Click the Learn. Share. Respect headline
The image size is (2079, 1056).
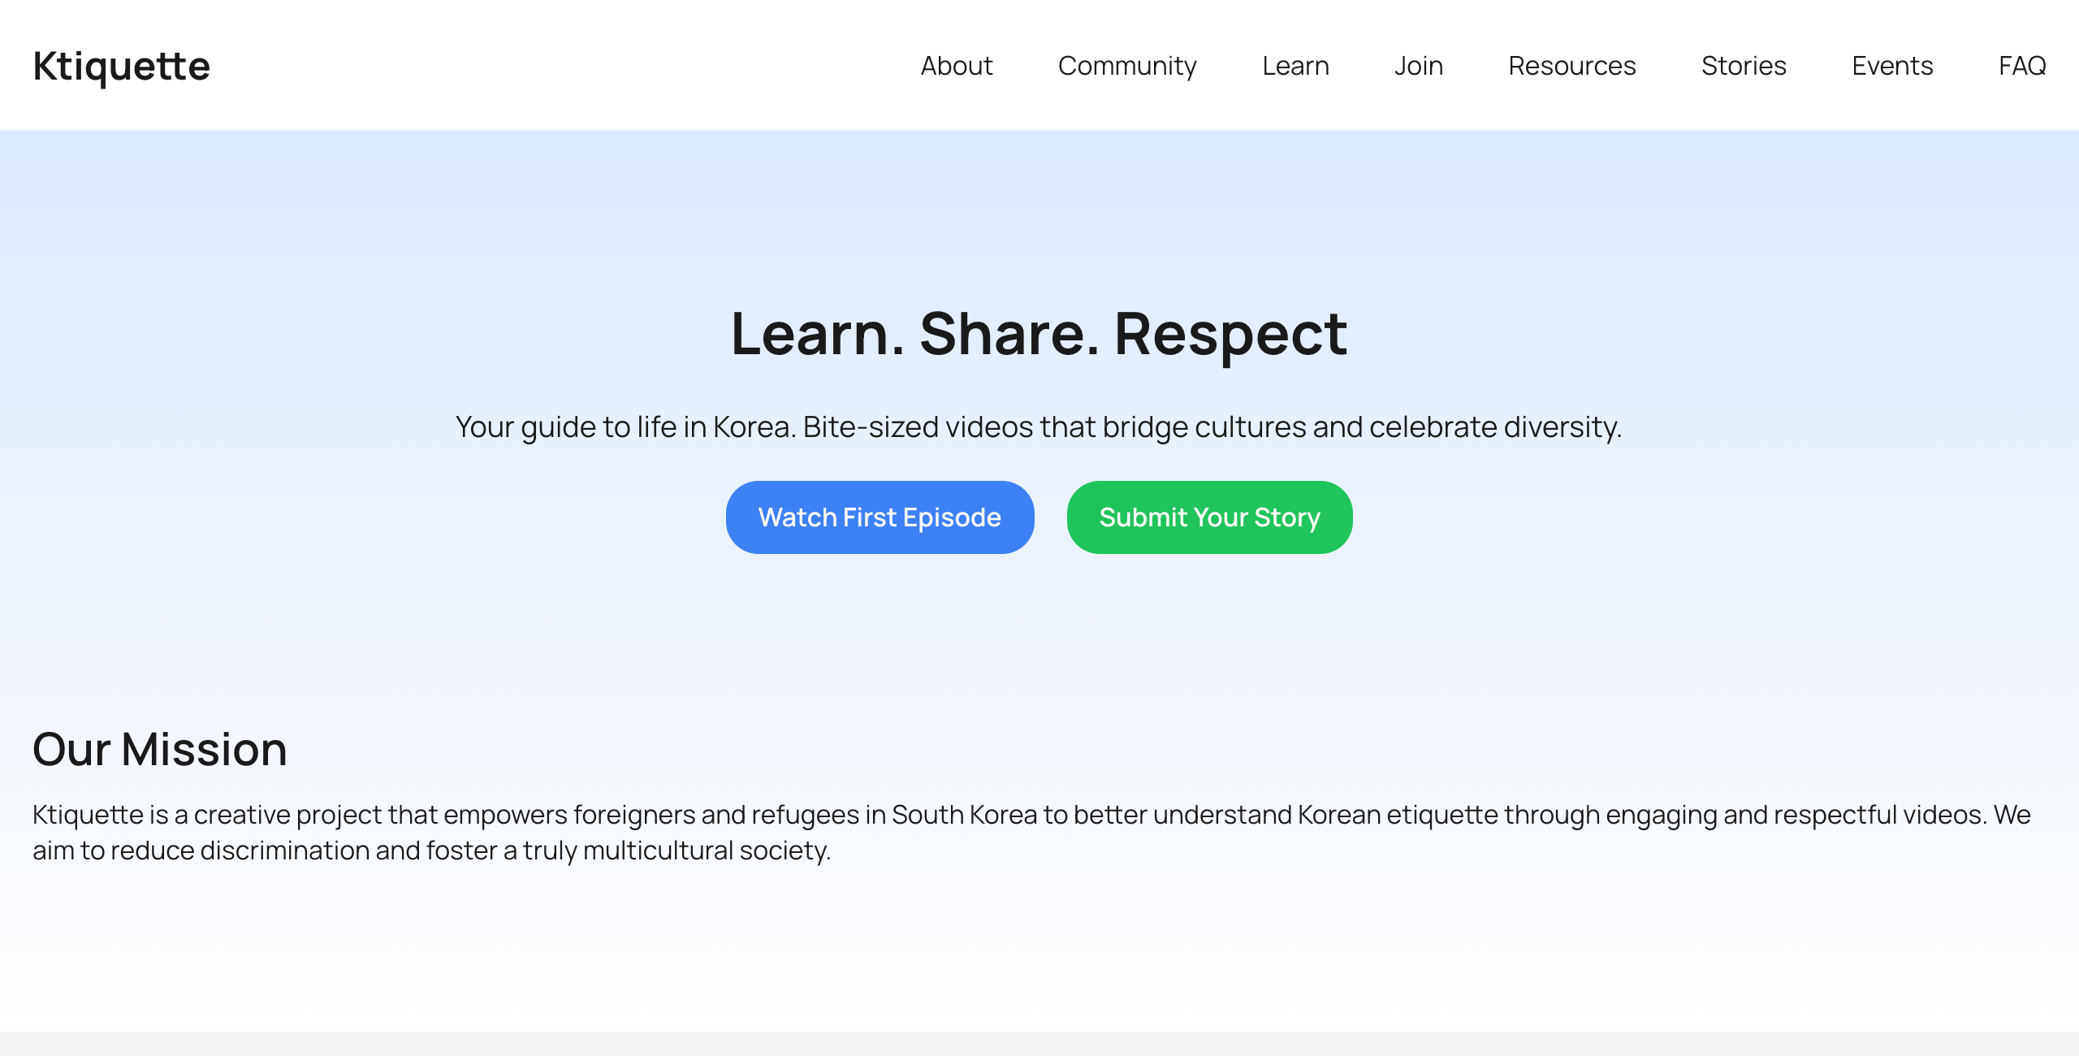[1039, 334]
